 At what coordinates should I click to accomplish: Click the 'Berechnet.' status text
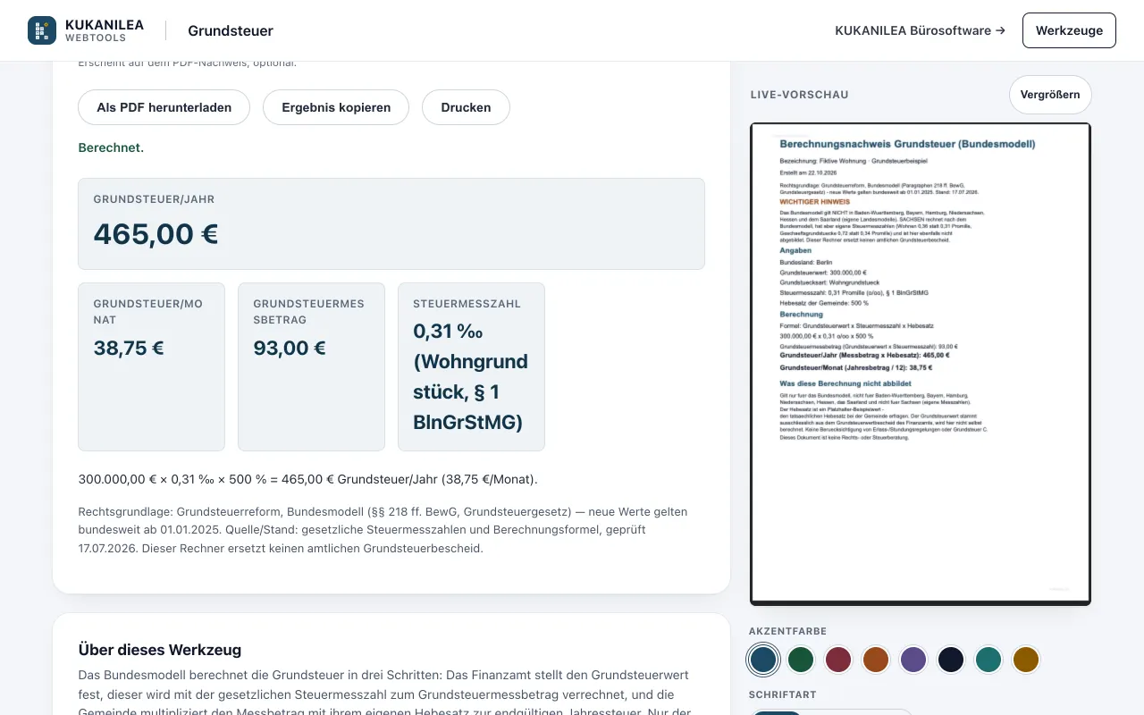[111, 147]
